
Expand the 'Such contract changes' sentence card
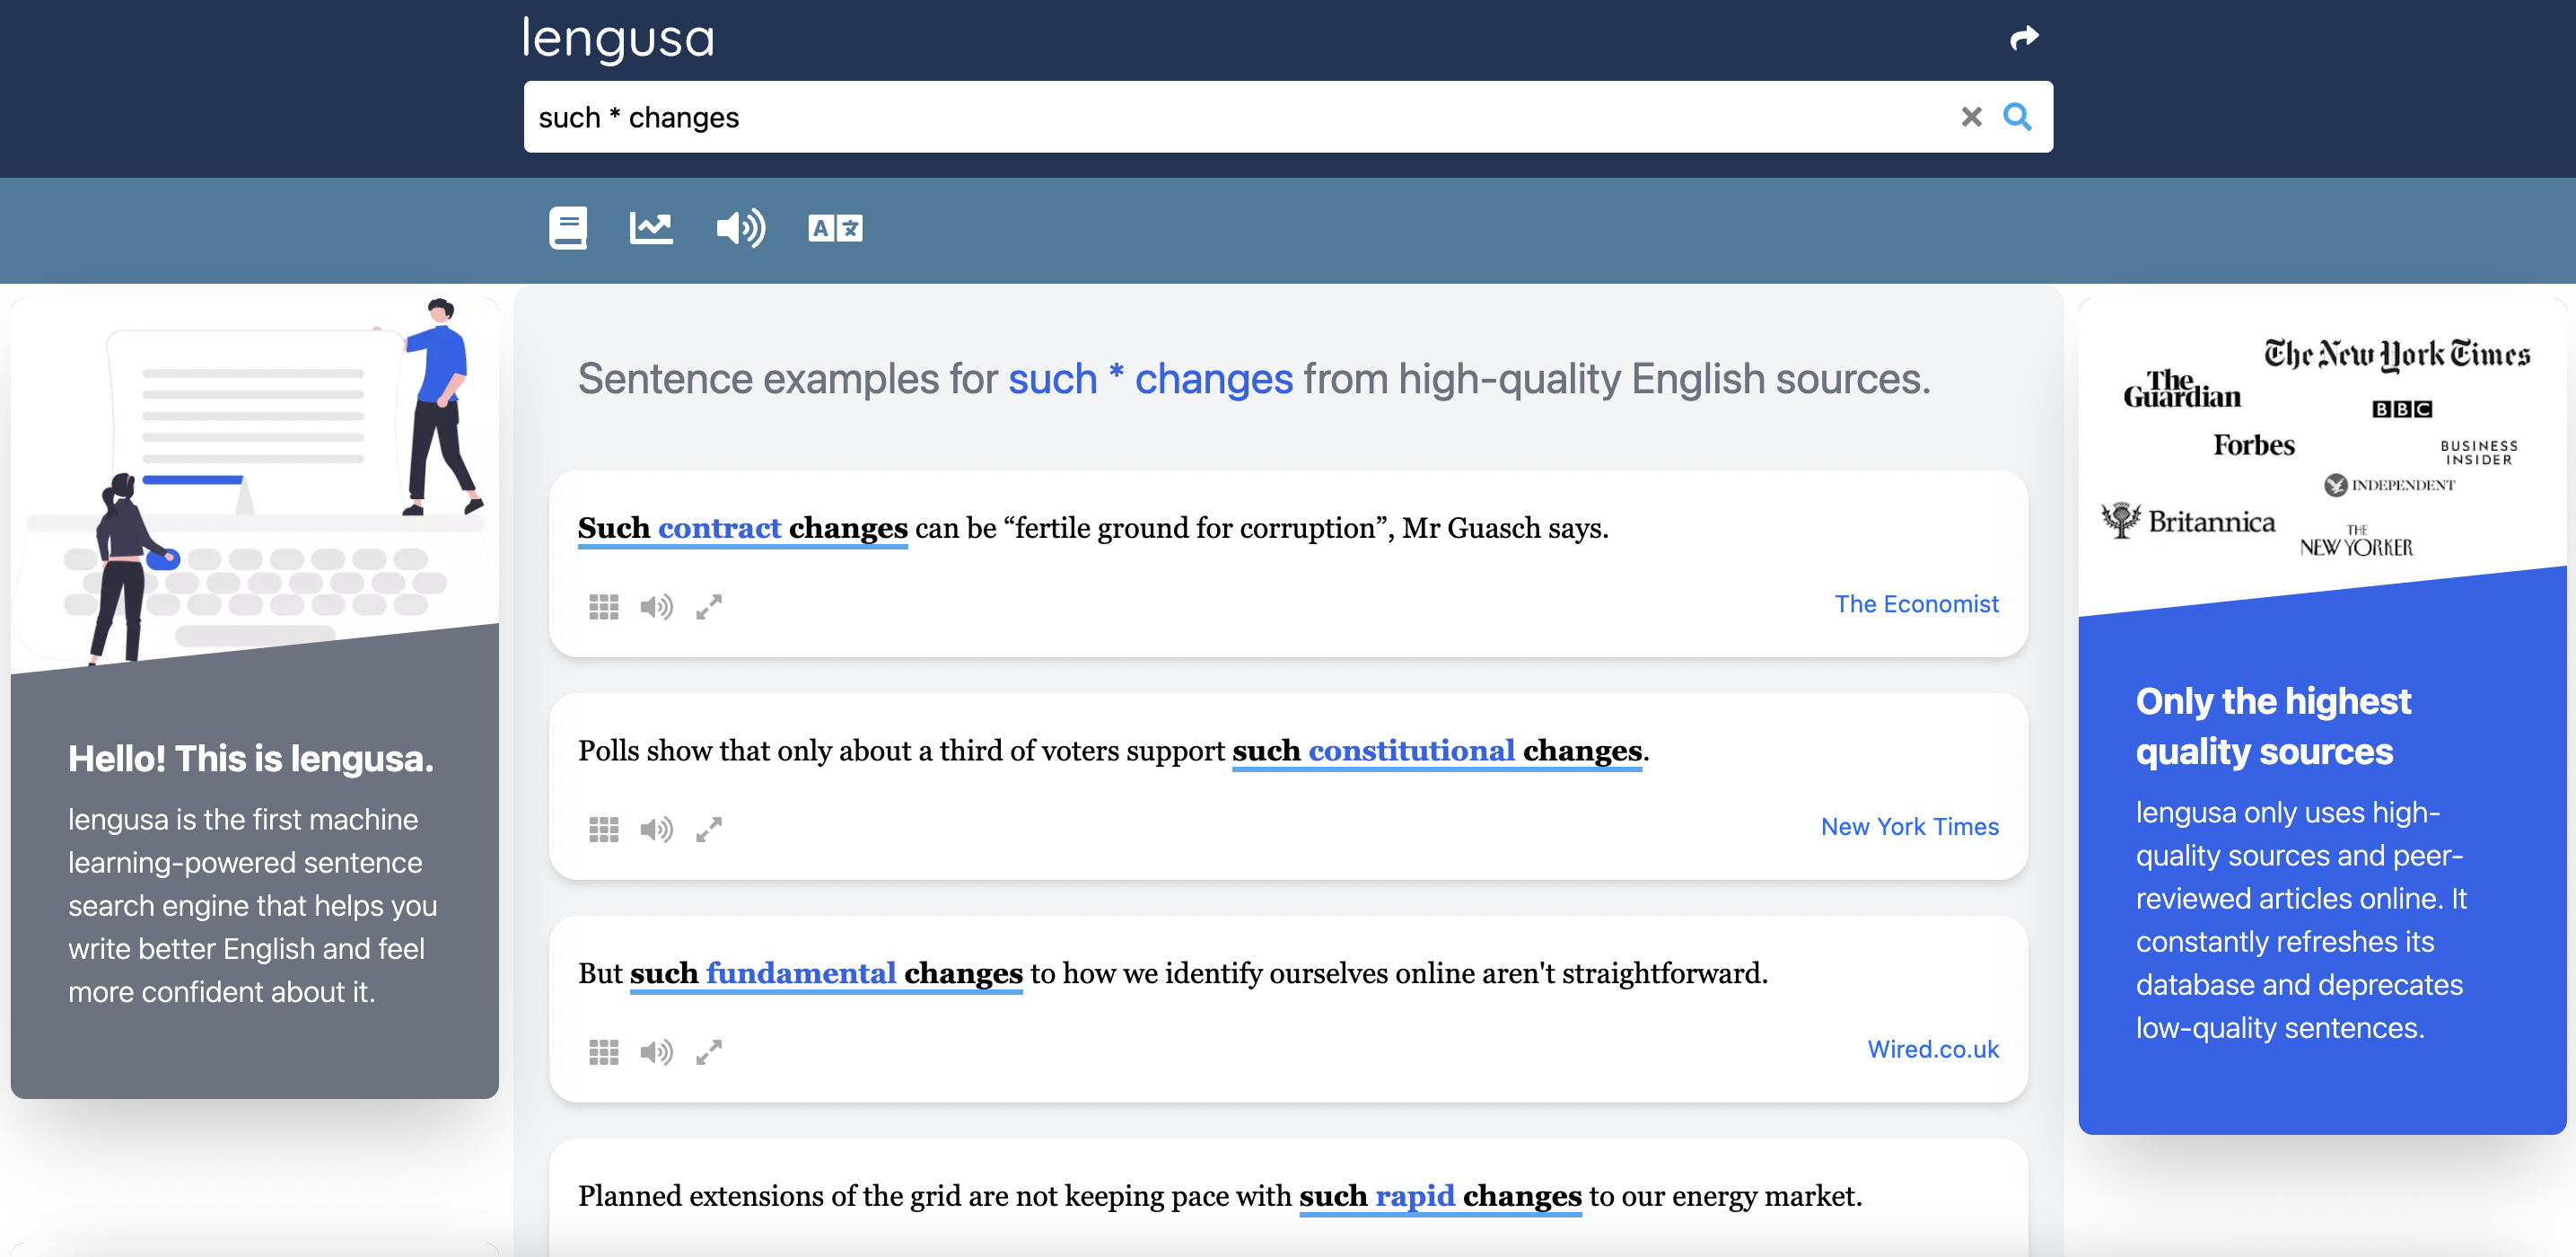709,607
